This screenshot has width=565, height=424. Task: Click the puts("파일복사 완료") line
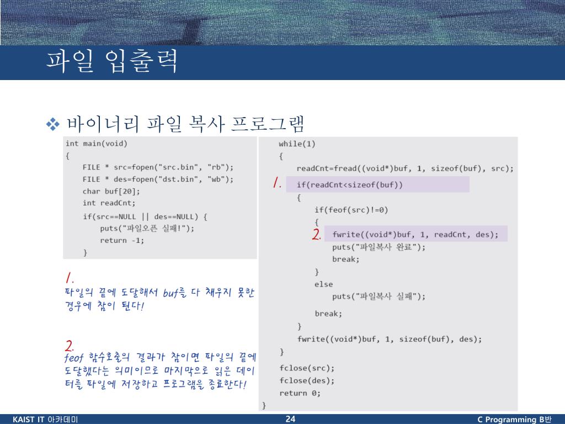pos(379,247)
